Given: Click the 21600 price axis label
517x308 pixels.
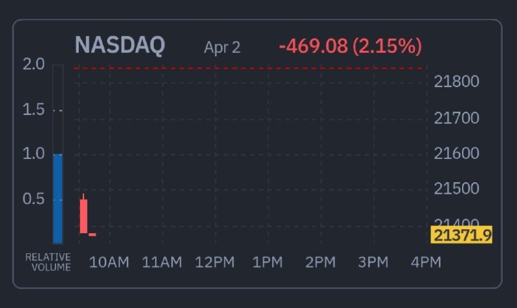Looking at the screenshot, I should pyautogui.click(x=456, y=154).
